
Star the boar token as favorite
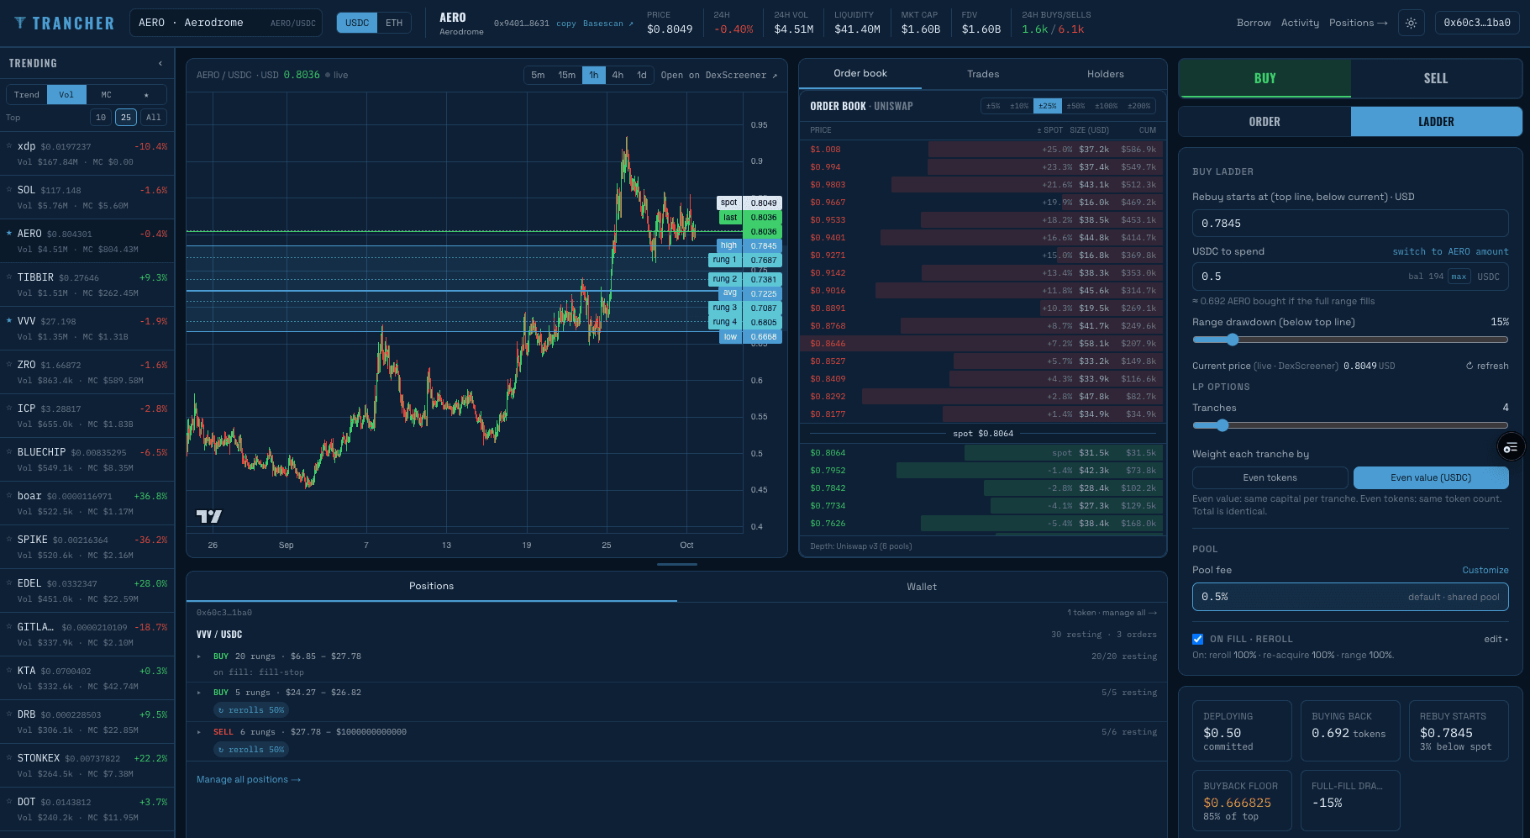pyautogui.click(x=9, y=496)
